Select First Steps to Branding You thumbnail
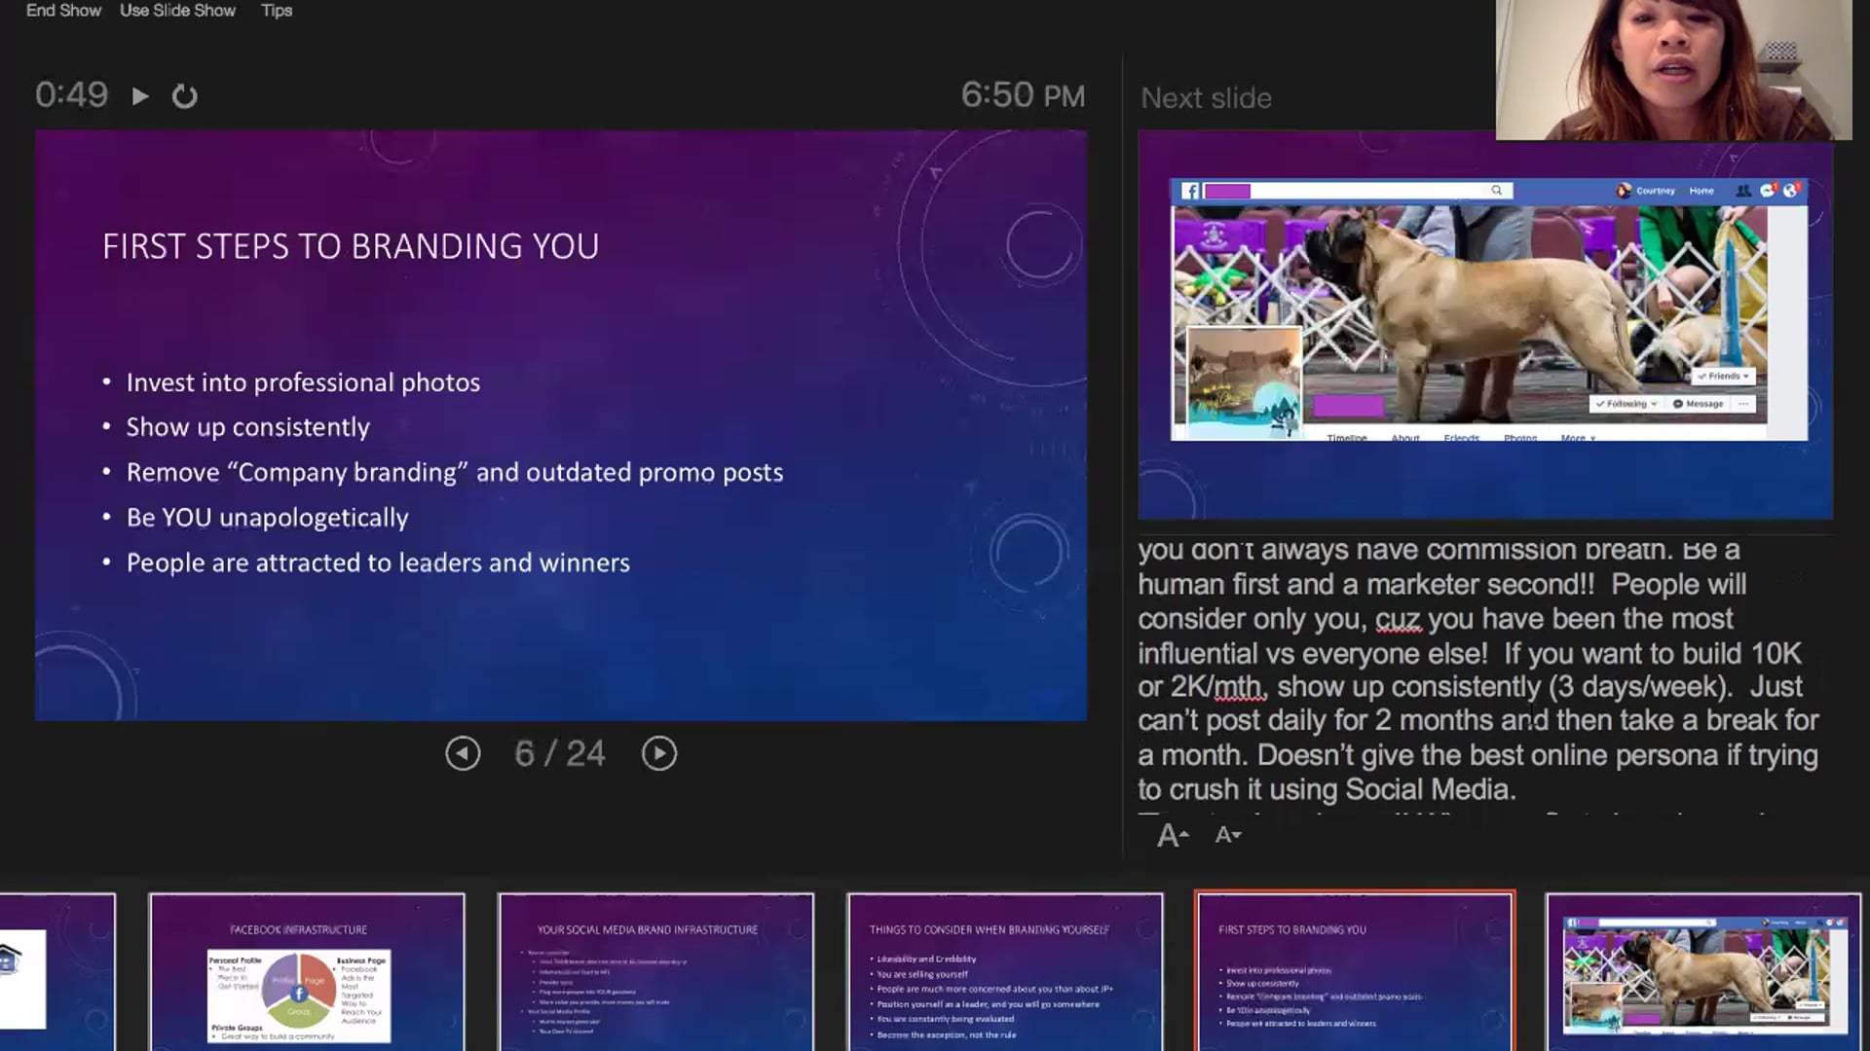Image resolution: width=1870 pixels, height=1051 pixels. (x=1355, y=971)
